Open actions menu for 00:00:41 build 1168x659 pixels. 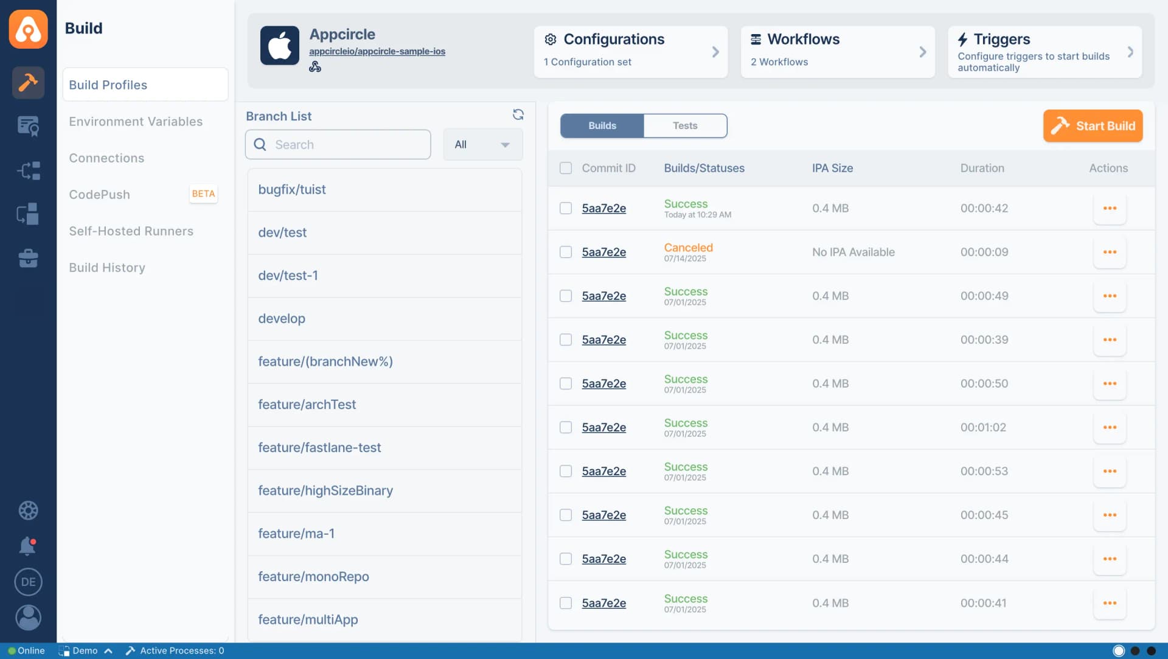point(1110,603)
